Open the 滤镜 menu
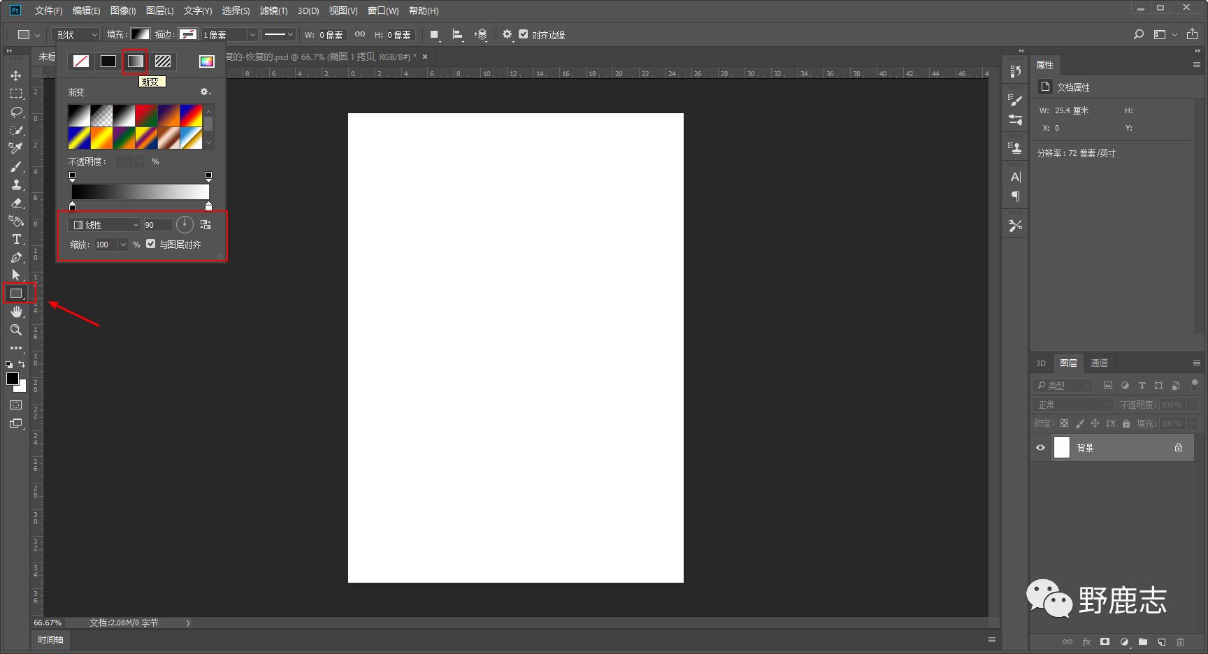This screenshot has width=1208, height=654. (x=273, y=10)
